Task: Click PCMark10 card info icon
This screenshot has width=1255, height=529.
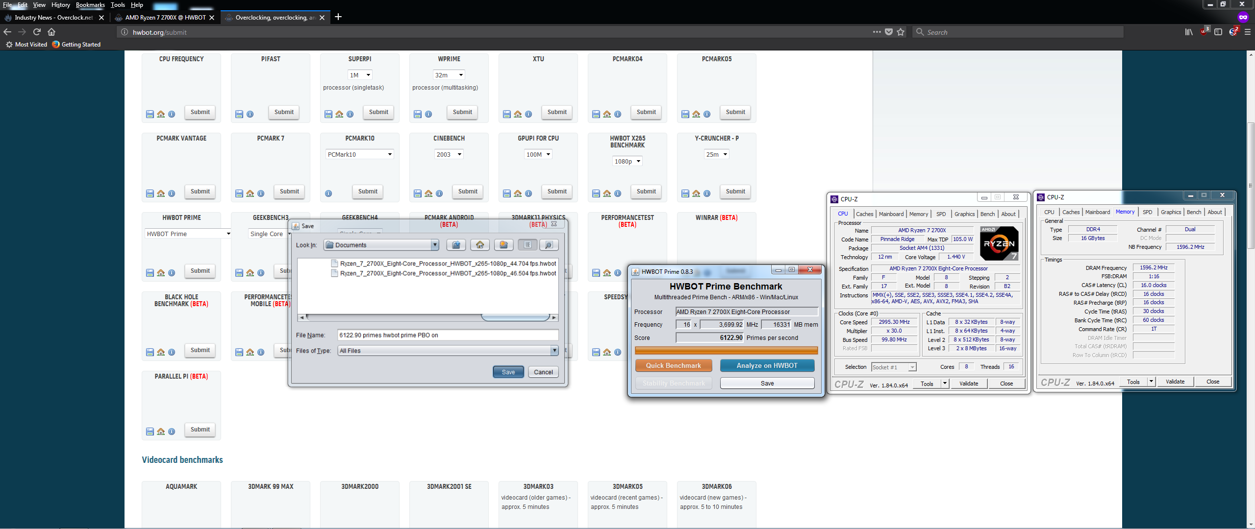Action: [x=328, y=193]
